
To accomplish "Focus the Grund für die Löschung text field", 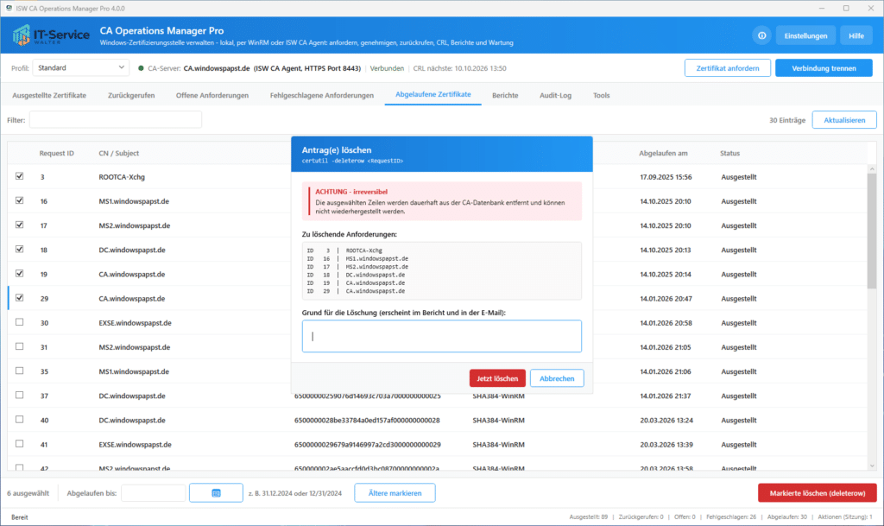I will (442, 337).
